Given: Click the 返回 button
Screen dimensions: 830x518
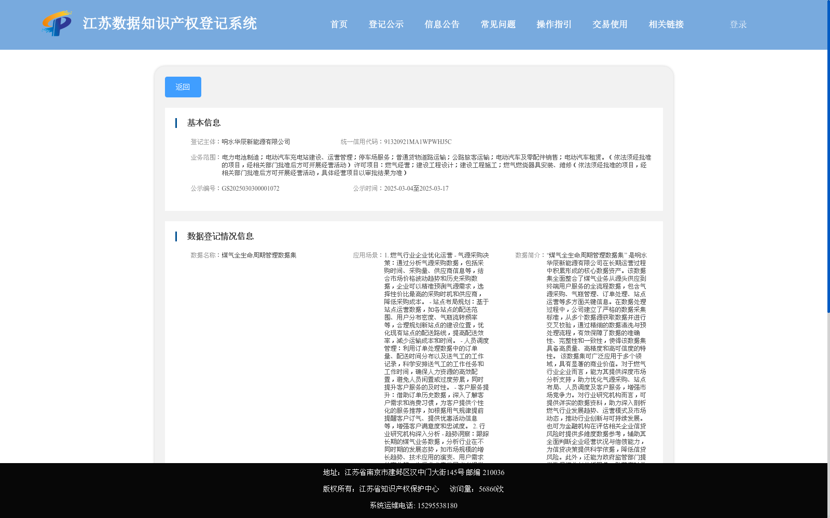Looking at the screenshot, I should pos(183,87).
